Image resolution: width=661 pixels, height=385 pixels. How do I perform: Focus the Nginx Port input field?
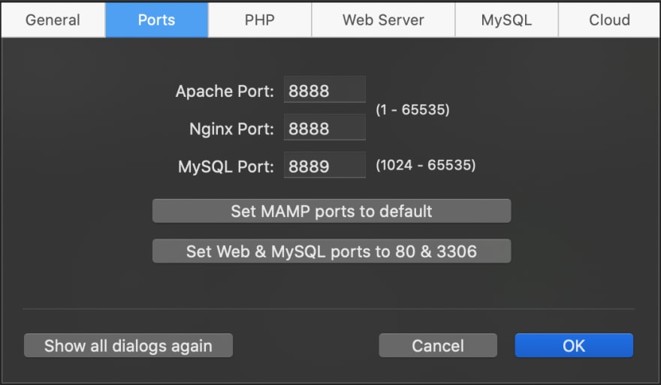(x=324, y=128)
